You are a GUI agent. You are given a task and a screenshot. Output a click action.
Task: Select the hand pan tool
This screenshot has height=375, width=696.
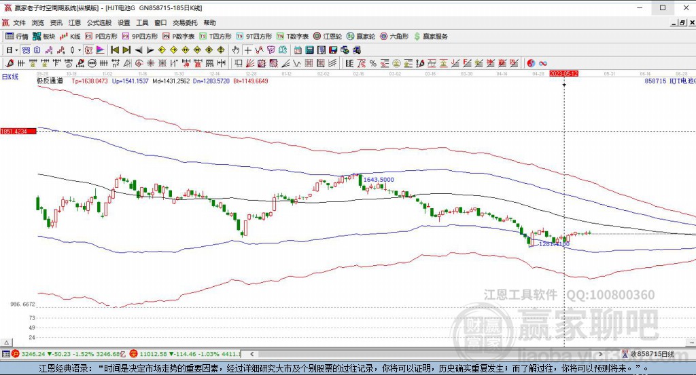click(236, 50)
